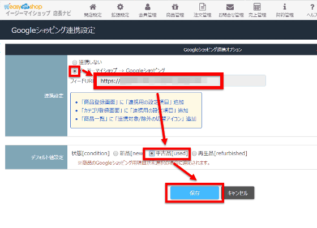The width and height of the screenshot is (317, 228).
Task: Open the 商品管理 gift icon menu
Action: (x=175, y=10)
